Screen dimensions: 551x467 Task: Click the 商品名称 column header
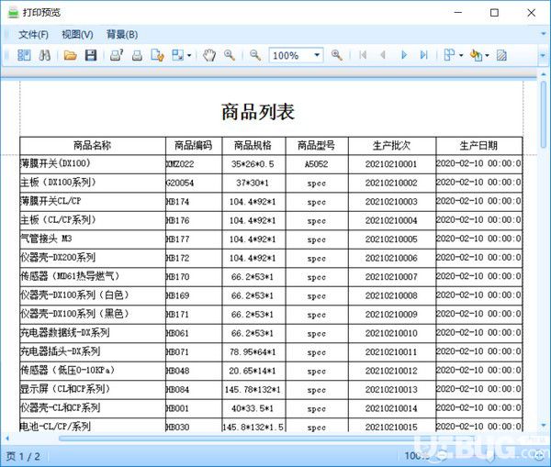pyautogui.click(x=93, y=145)
